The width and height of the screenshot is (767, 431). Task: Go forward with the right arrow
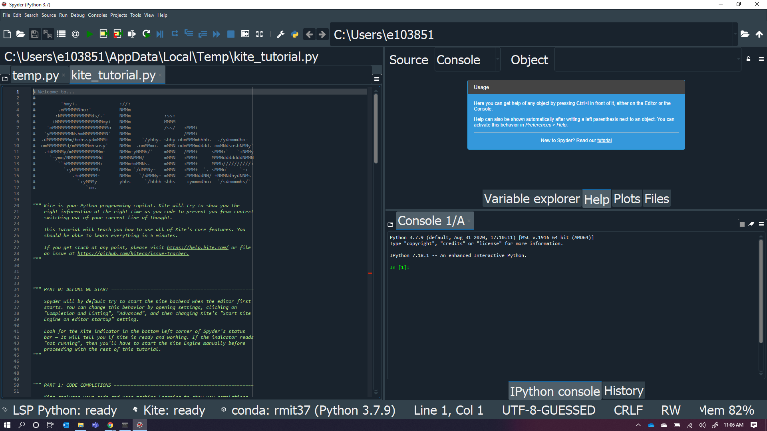[322, 34]
